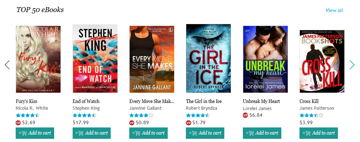This screenshot has width=360, height=142.
Task: Add End of Watch to cart
Action: pyautogui.click(x=92, y=133)
